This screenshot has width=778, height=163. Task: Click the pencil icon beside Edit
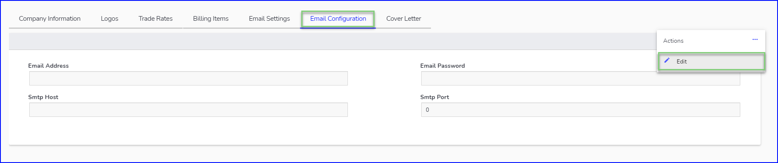click(667, 61)
